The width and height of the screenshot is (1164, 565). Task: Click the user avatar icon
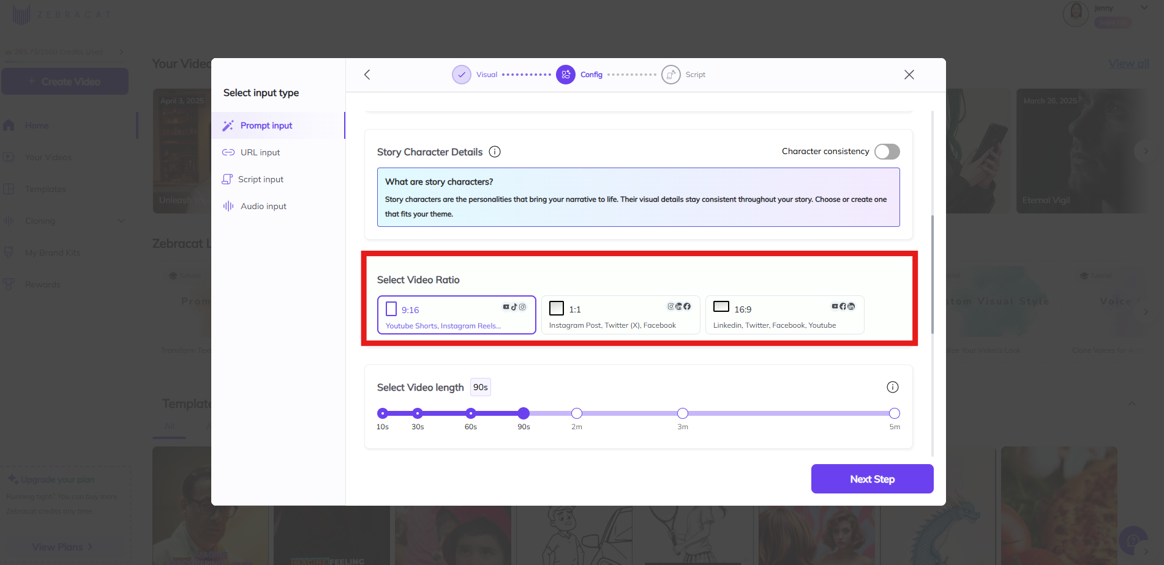point(1076,13)
